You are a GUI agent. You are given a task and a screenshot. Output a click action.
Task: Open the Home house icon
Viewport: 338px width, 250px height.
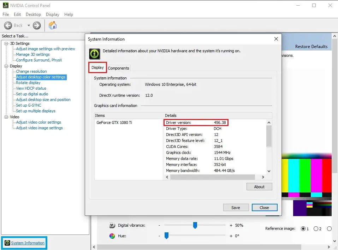[x=53, y=25]
